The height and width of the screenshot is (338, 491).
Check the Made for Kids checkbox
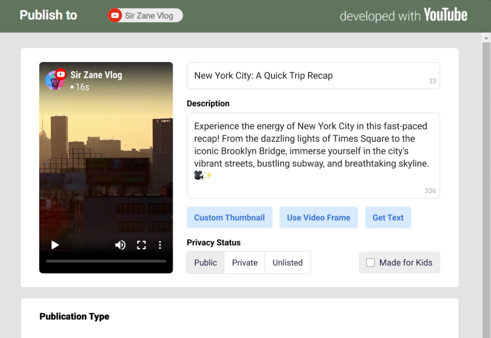[x=370, y=263]
